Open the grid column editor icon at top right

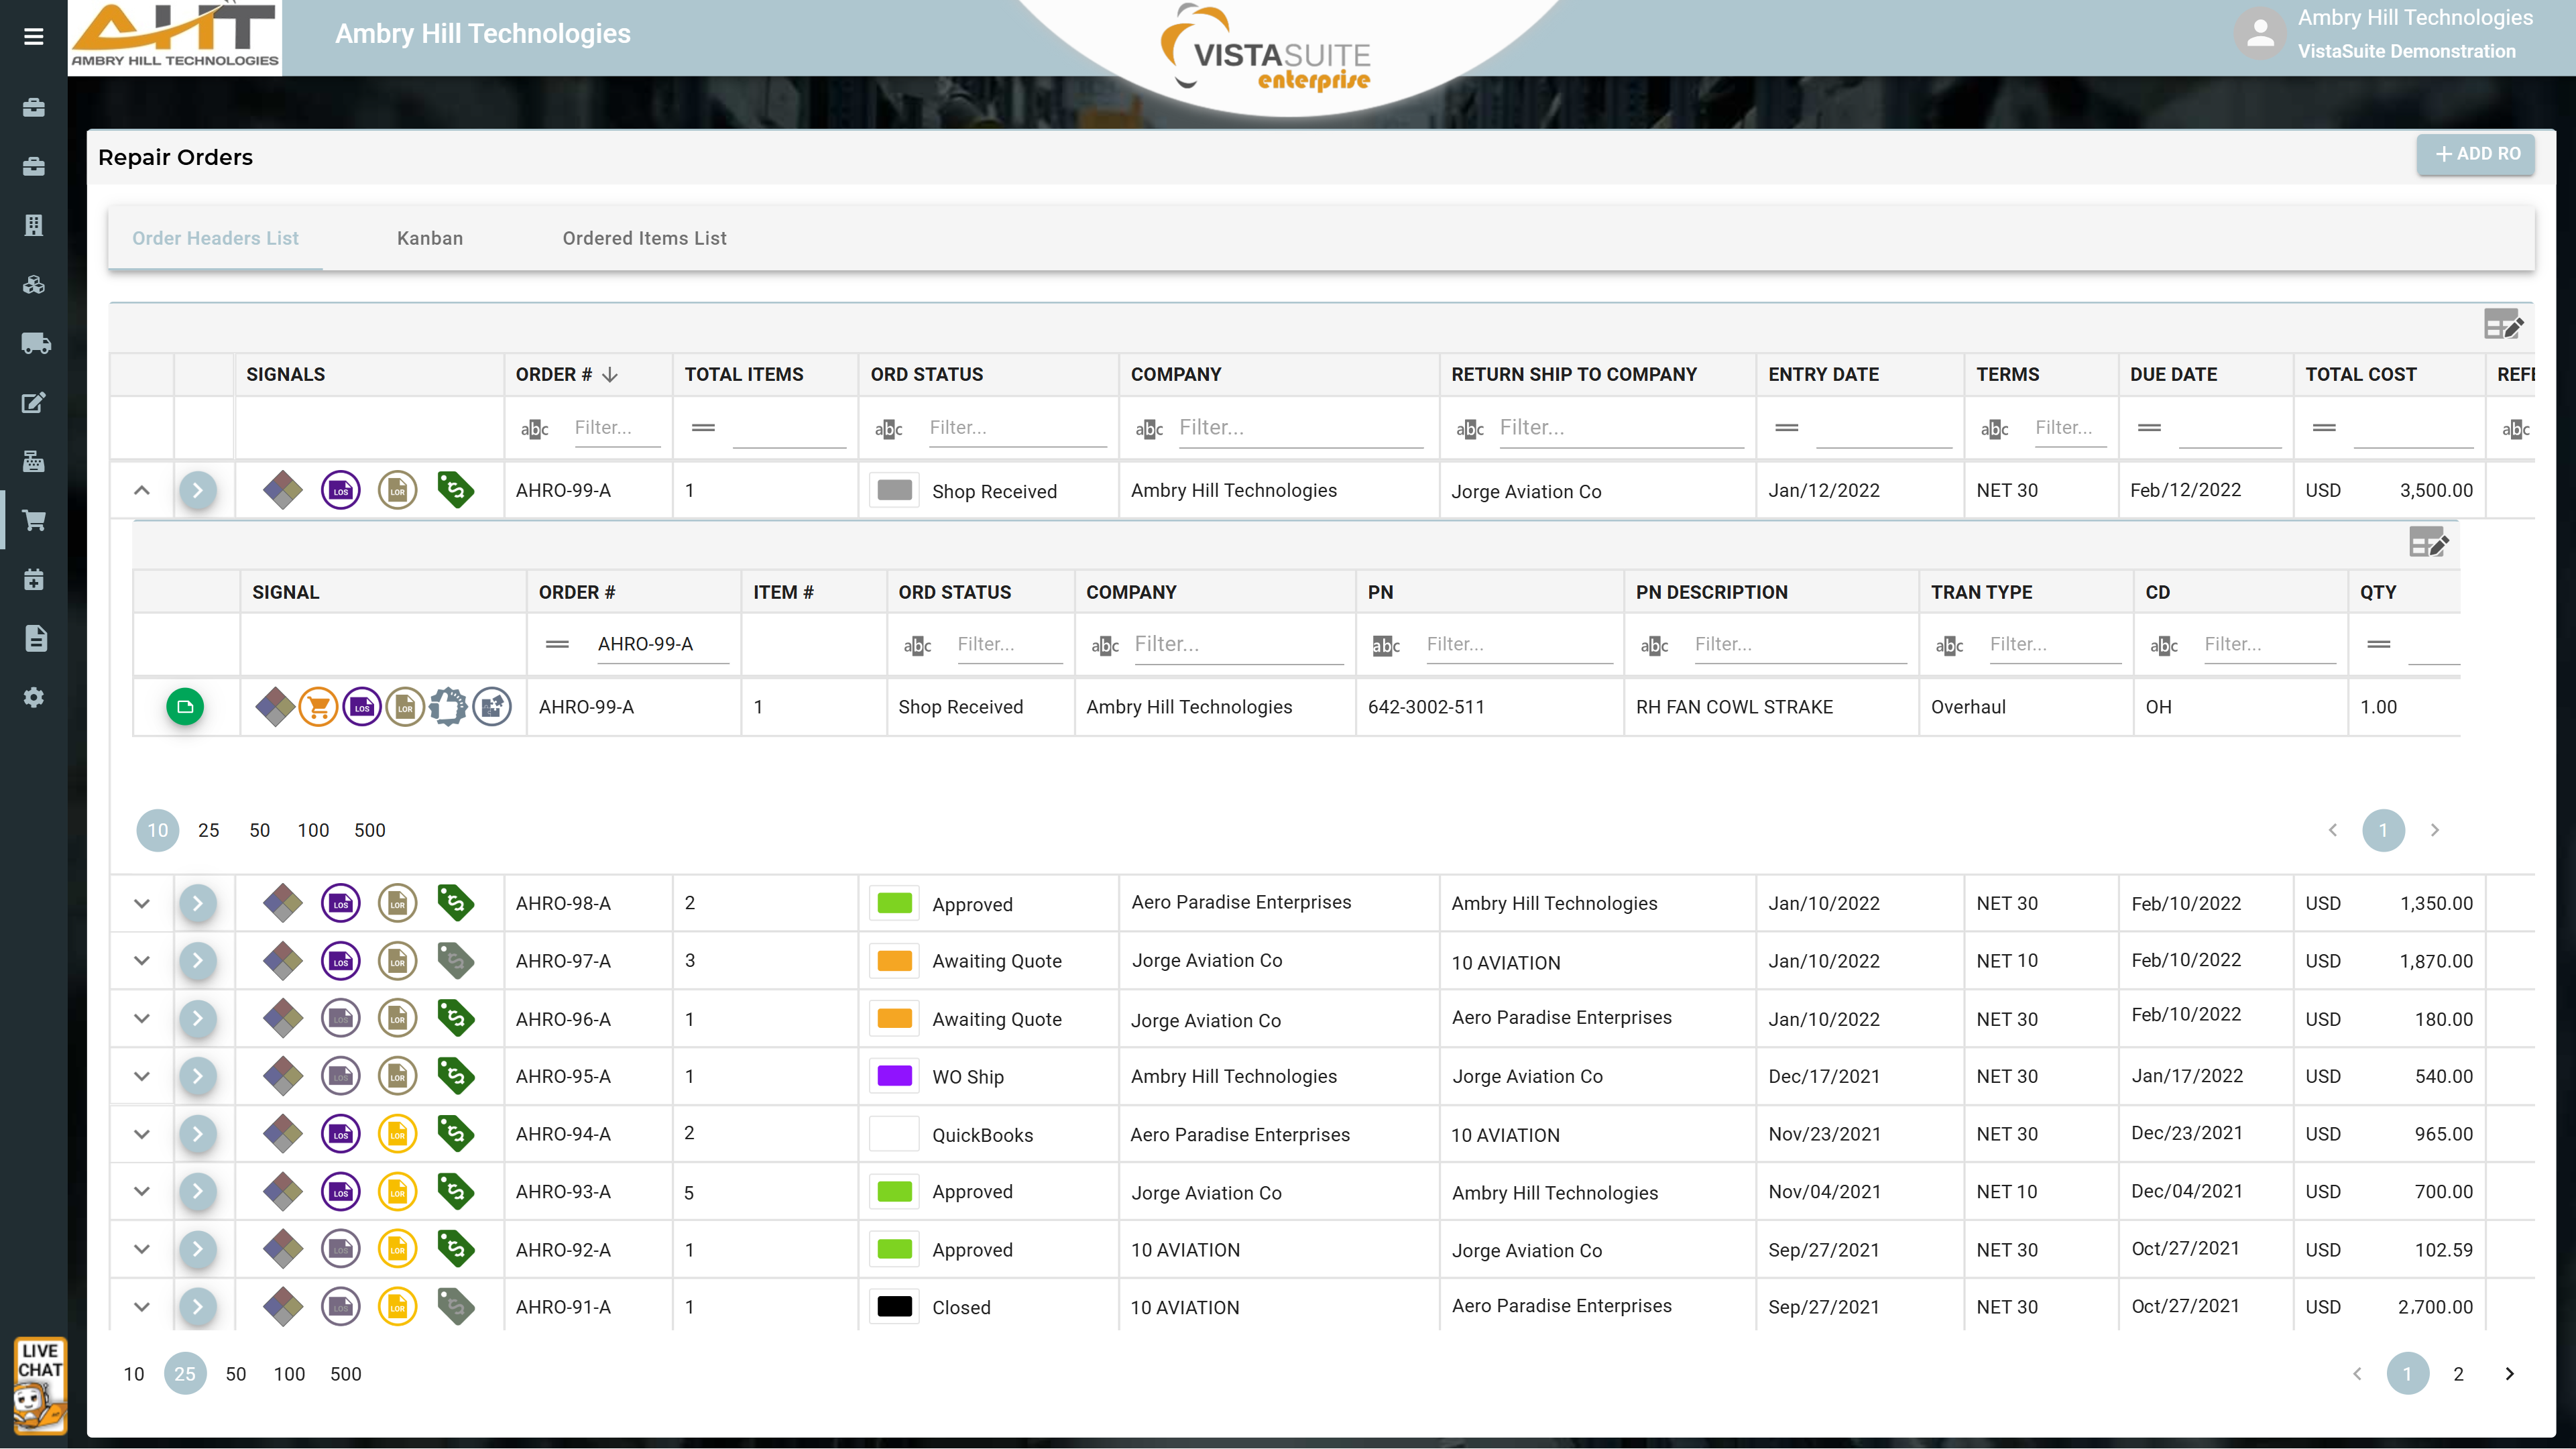click(2503, 325)
